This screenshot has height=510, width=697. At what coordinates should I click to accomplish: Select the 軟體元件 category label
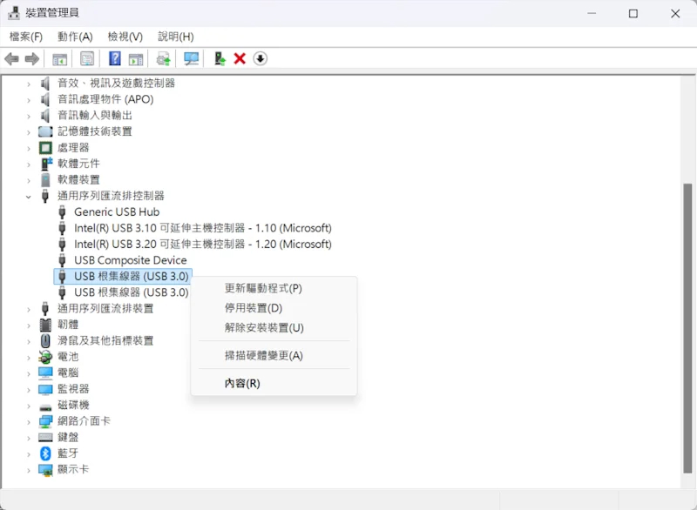78,164
